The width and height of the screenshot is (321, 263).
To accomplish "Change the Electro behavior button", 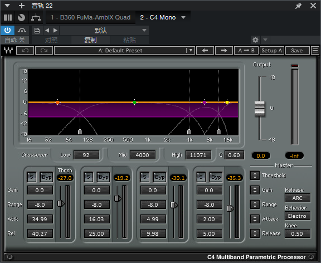I will (297, 216).
